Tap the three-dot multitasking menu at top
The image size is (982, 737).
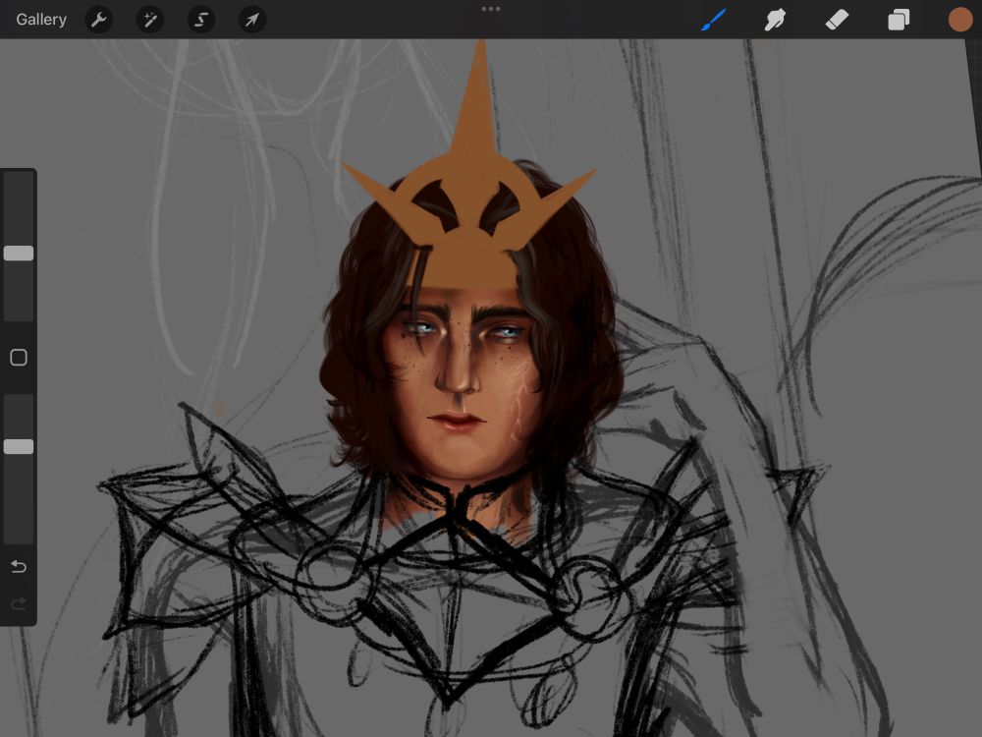coord(491,9)
